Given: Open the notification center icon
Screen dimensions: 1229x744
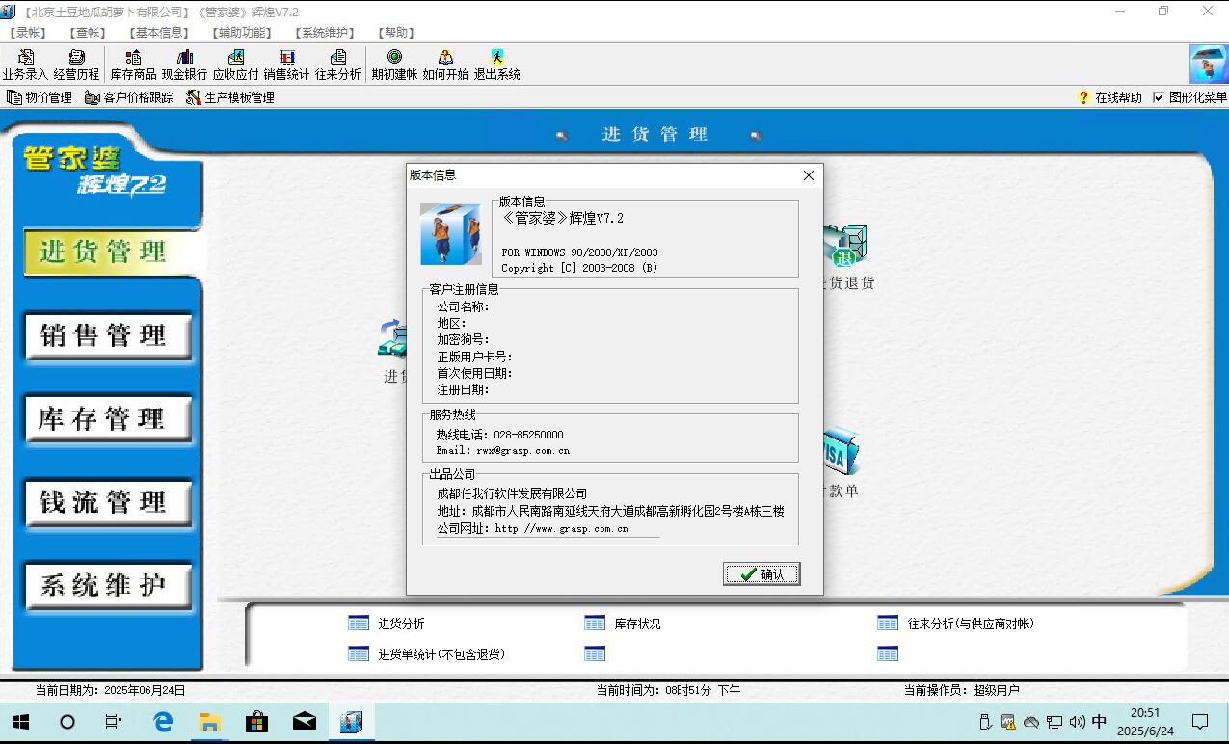Looking at the screenshot, I should [x=1200, y=722].
